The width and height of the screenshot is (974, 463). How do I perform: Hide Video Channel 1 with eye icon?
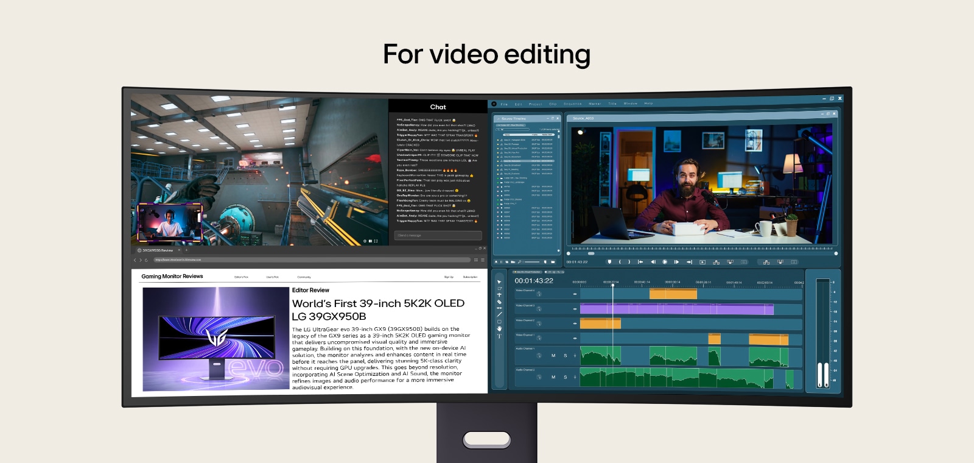click(x=575, y=338)
